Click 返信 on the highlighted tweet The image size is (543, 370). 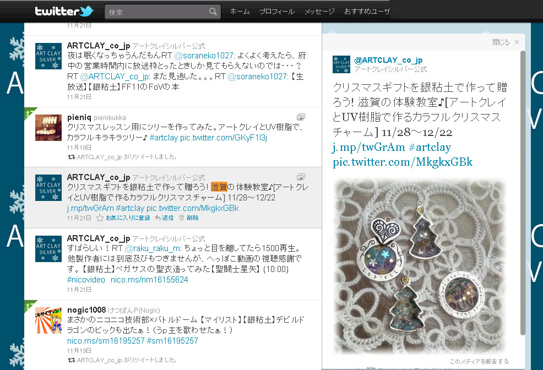167,217
